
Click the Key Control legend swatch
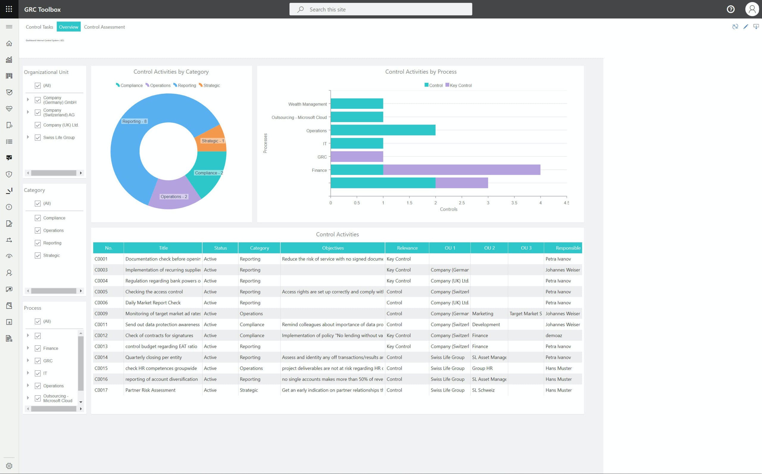point(447,85)
